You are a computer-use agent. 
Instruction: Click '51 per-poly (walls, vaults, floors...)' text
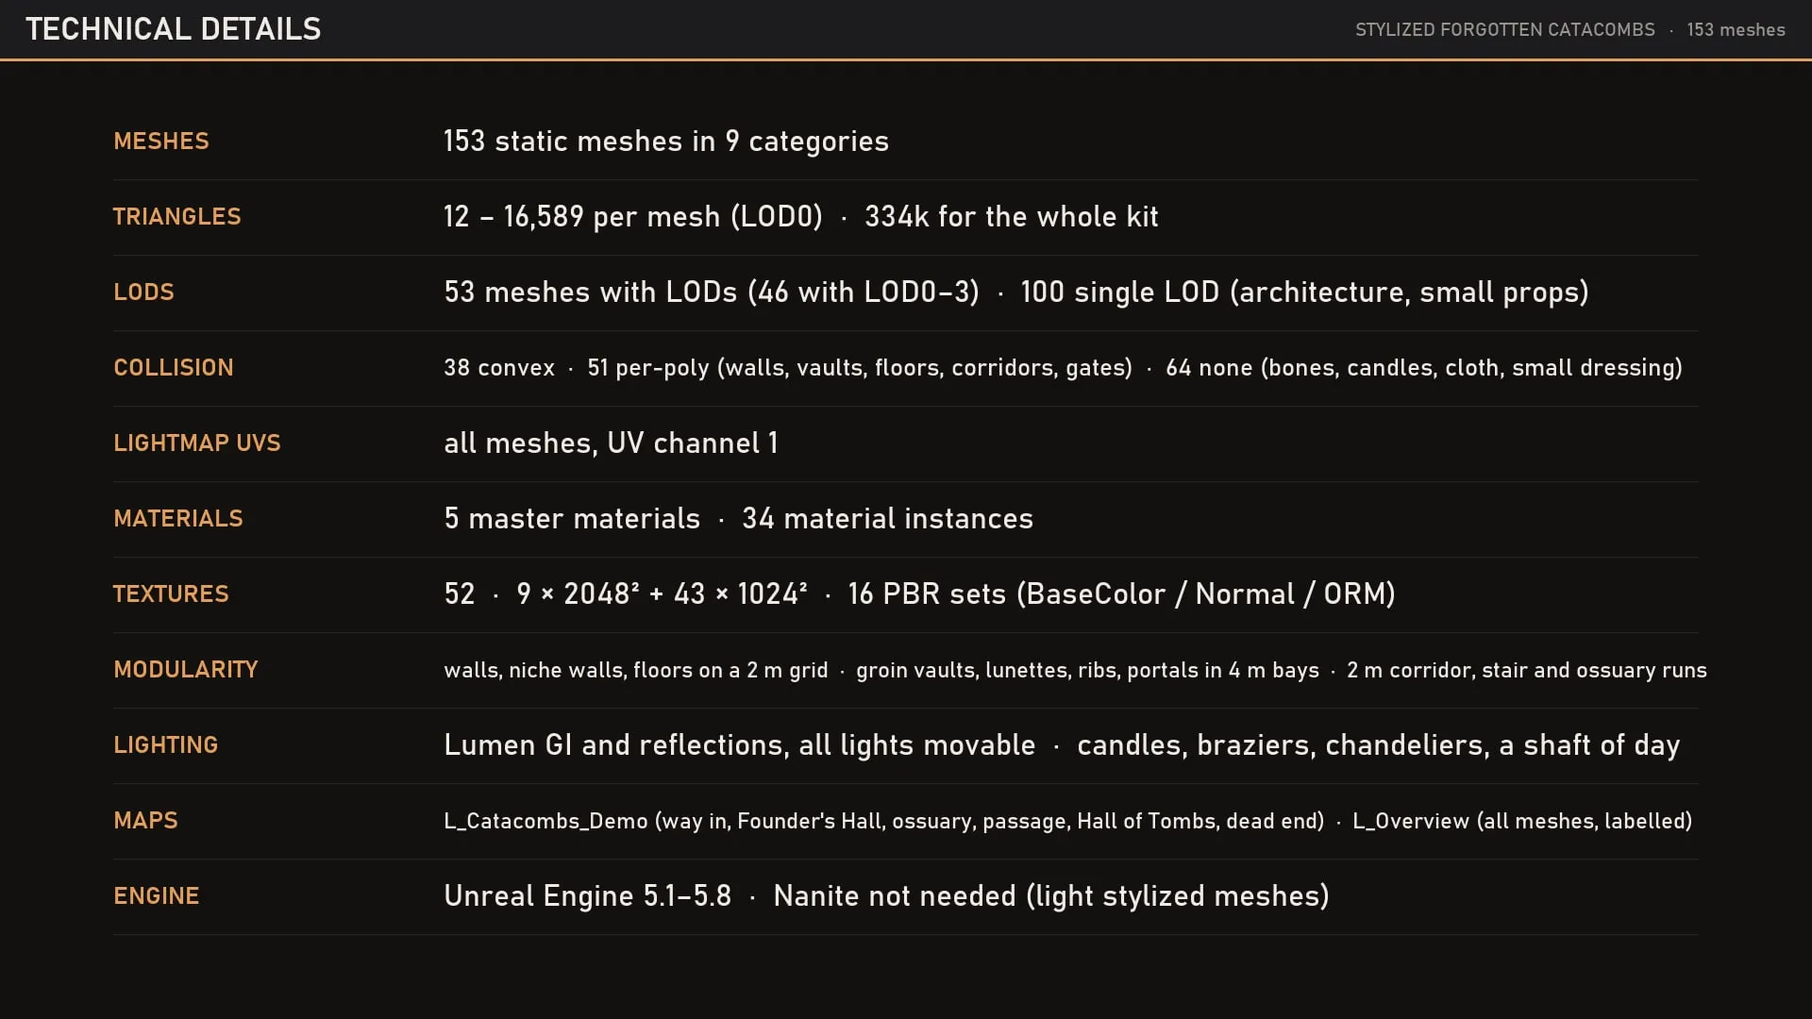coord(860,368)
